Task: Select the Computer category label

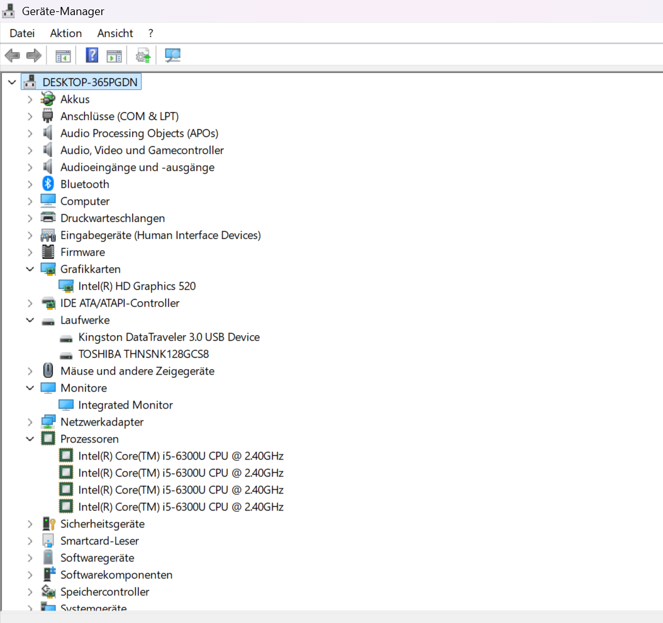Action: pos(85,201)
